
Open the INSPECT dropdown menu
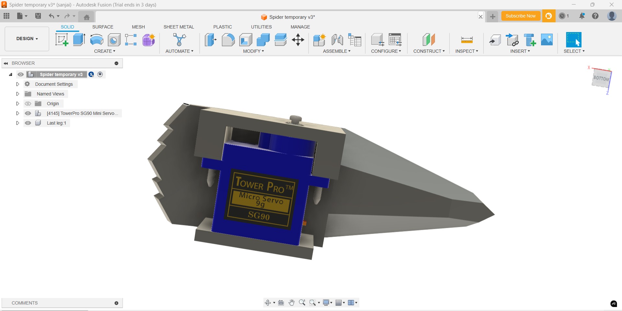(466, 51)
